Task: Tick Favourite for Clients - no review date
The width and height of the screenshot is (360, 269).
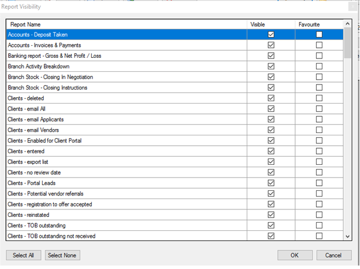Action: (319, 172)
